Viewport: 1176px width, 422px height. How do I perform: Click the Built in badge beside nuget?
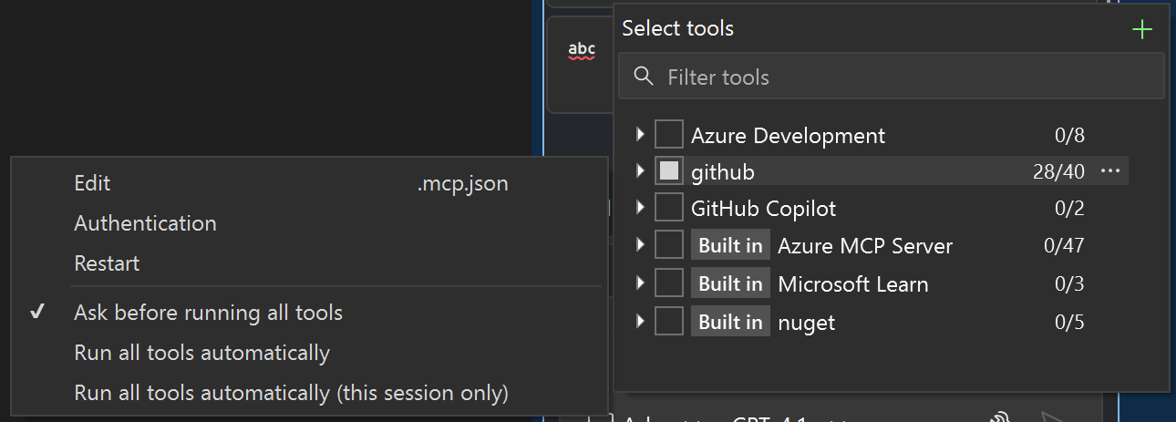pyautogui.click(x=730, y=322)
